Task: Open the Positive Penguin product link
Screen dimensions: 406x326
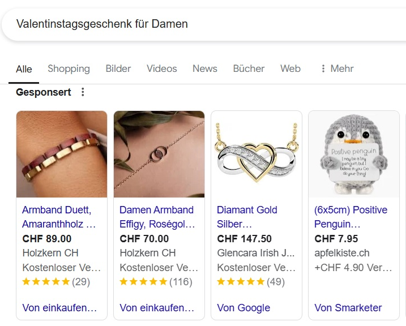Action: pos(351,217)
